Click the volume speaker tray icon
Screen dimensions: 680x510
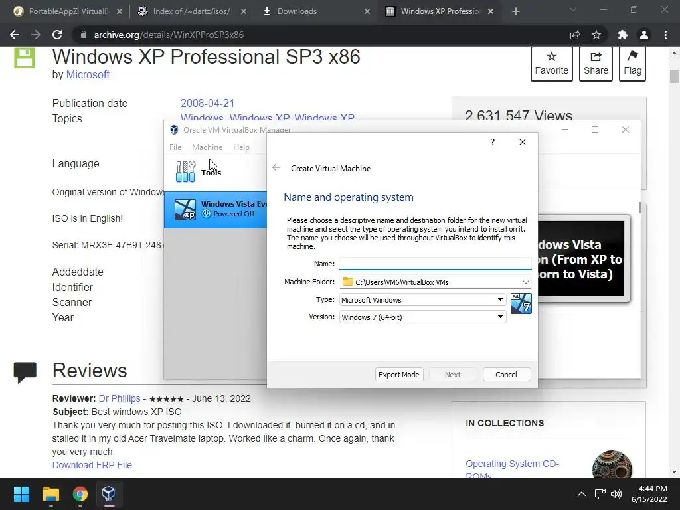tap(616, 494)
